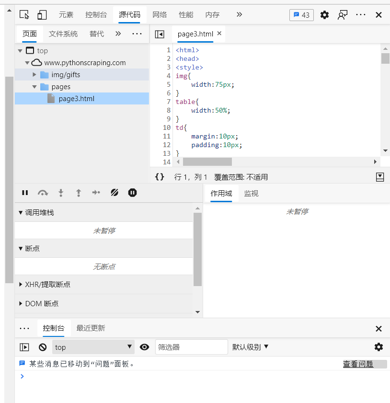Switch to the 监视 tab
Viewport: 390px width, 403px height.
(251, 193)
